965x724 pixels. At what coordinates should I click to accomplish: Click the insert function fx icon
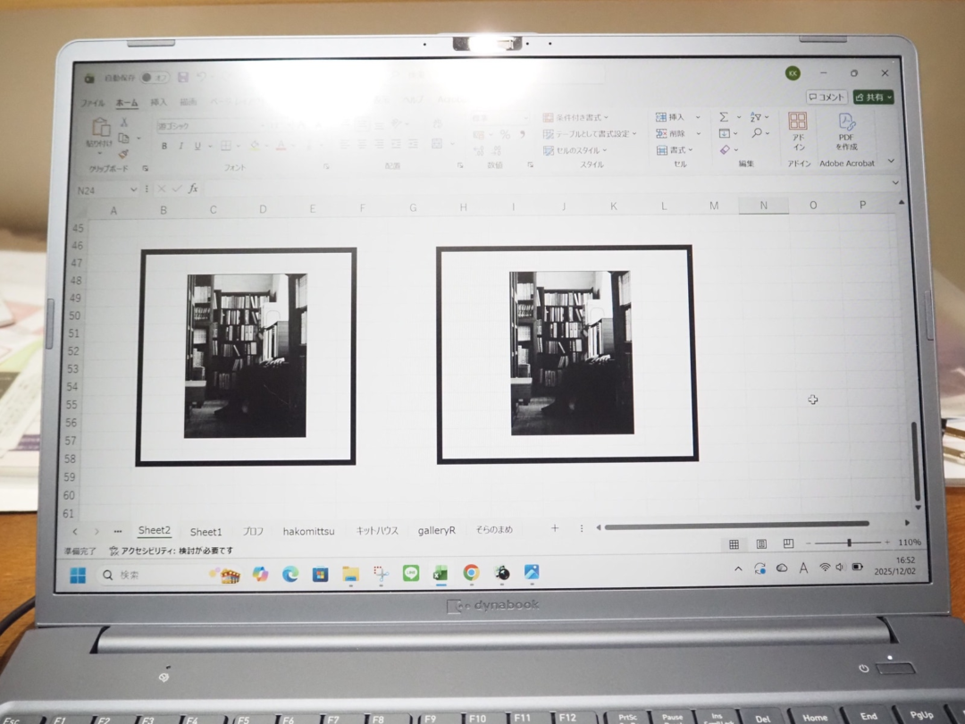(192, 189)
